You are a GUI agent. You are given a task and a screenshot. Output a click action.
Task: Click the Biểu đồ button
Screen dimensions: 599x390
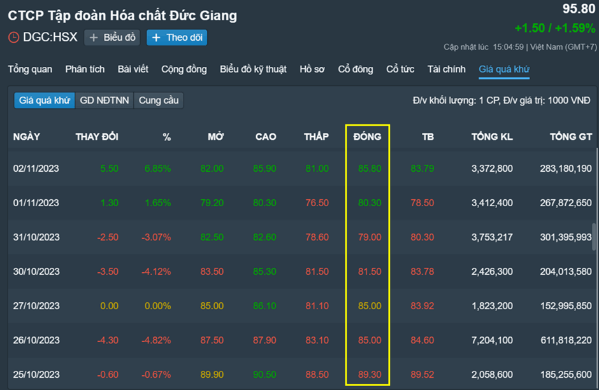tap(112, 38)
